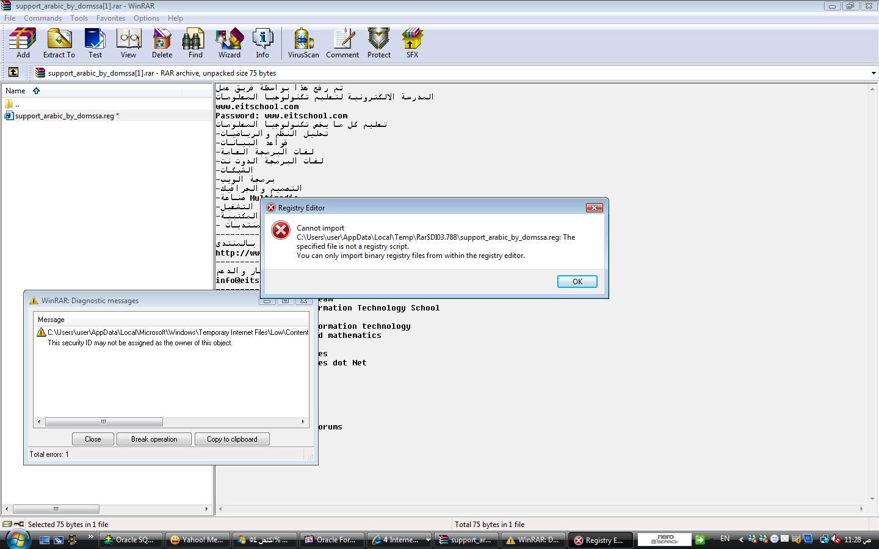Open the Commands menu

coord(42,18)
